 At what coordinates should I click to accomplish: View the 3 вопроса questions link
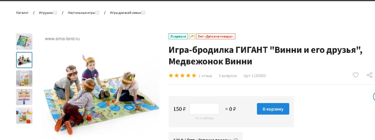(x=228, y=76)
